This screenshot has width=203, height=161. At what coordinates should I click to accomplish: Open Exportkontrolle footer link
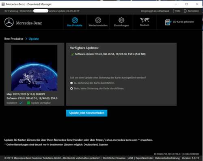click(144, 158)
